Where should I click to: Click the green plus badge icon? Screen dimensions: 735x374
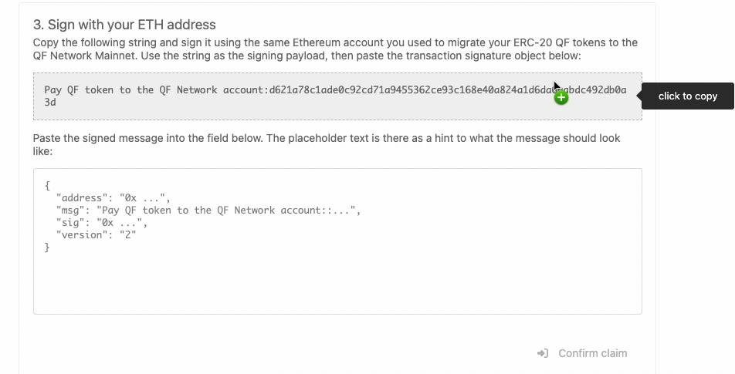[561, 98]
